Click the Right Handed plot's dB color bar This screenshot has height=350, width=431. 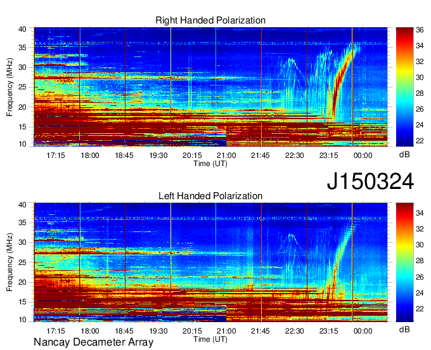tap(404, 87)
